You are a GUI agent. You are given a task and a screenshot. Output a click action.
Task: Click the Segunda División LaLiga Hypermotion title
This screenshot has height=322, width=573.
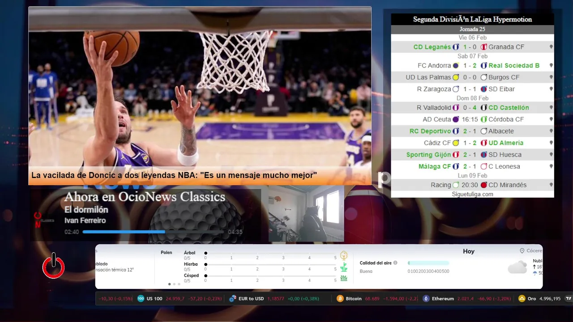pos(472,19)
